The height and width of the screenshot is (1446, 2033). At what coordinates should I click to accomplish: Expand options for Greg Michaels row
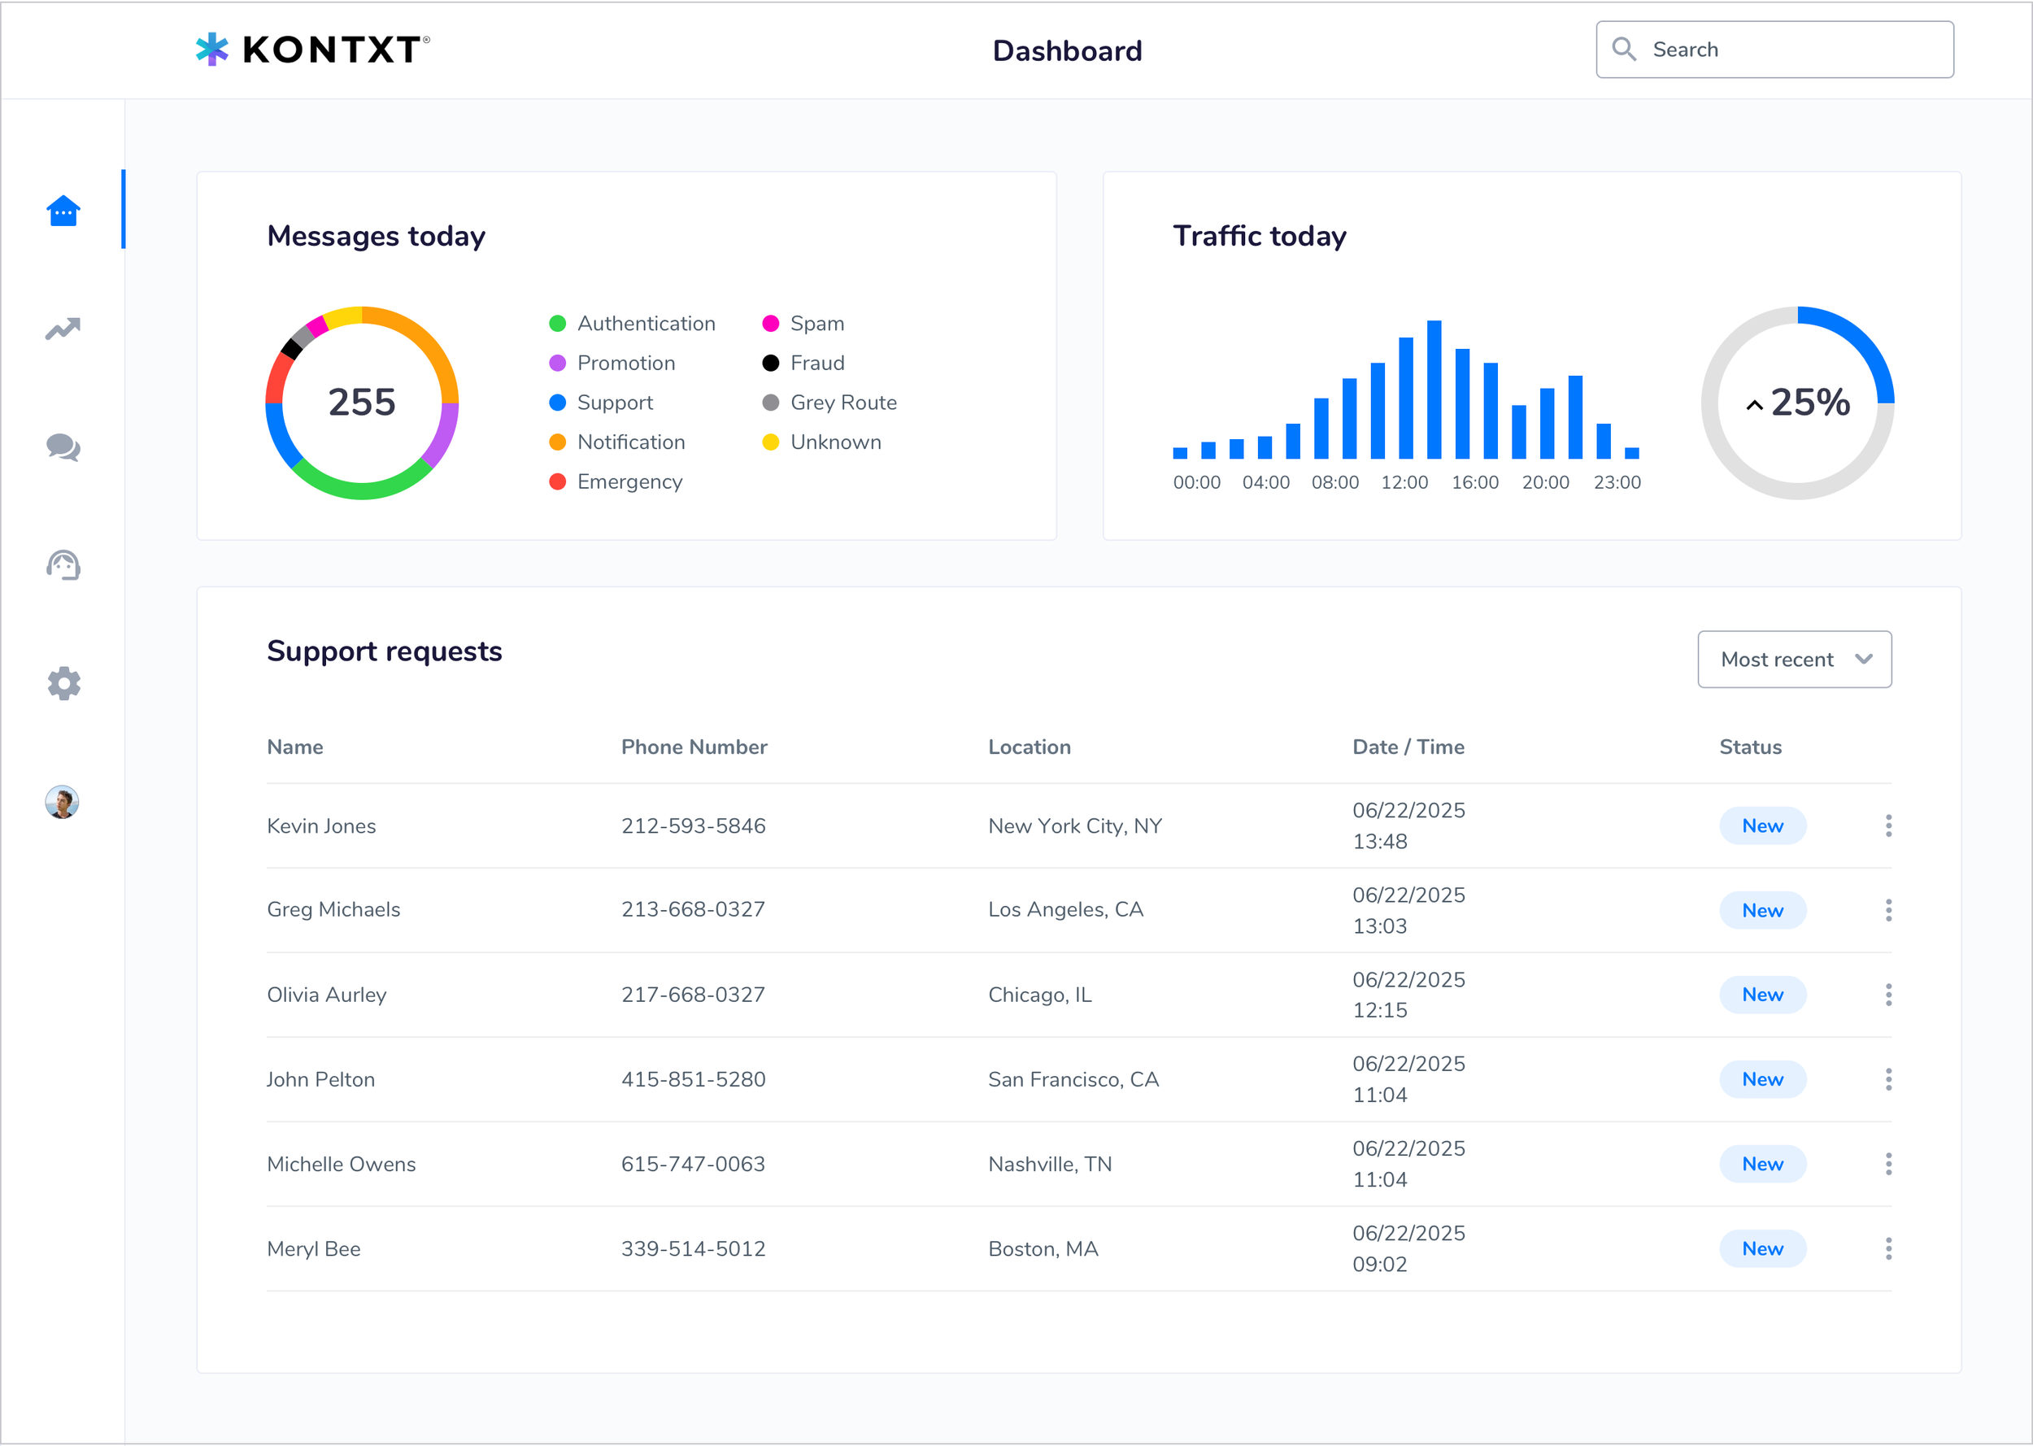1888,909
